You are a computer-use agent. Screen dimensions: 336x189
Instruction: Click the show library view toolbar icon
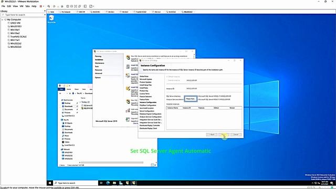point(68,6)
